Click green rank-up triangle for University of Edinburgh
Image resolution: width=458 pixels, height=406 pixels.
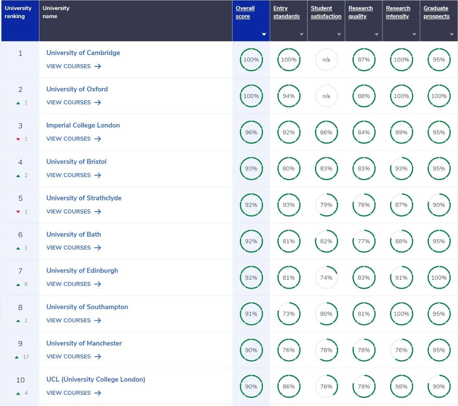pyautogui.click(x=18, y=284)
